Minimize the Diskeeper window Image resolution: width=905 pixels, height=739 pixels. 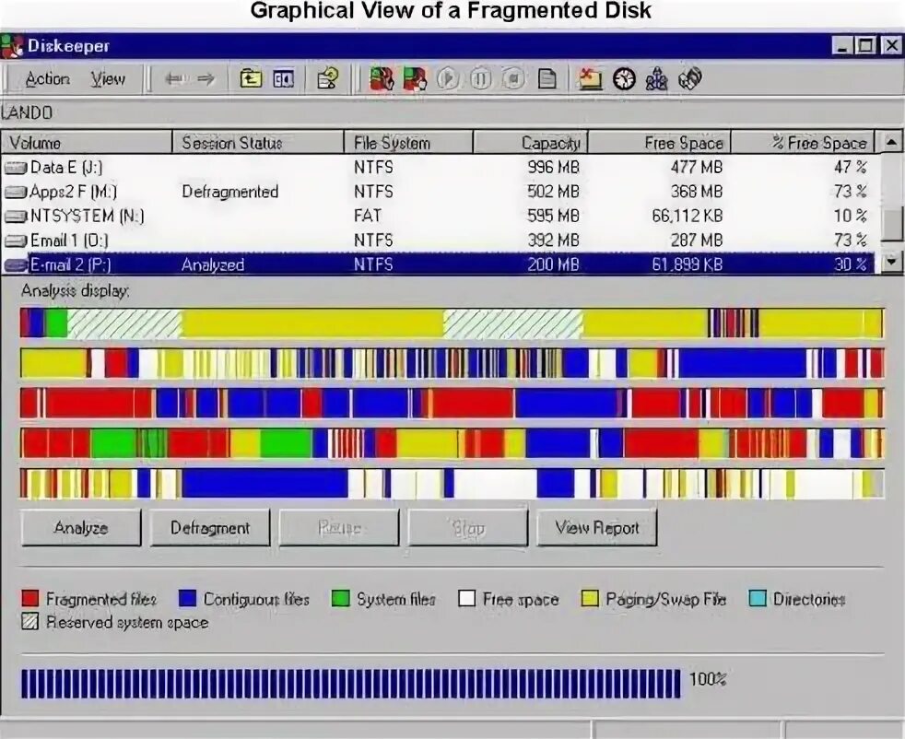click(842, 45)
